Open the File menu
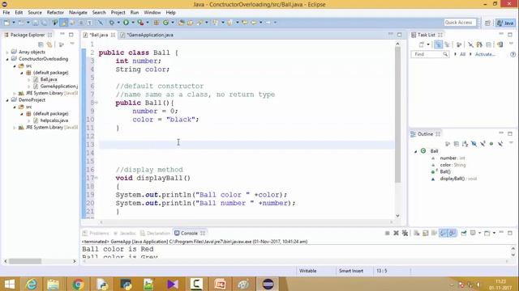This screenshot has height=291, width=519. click(x=6, y=12)
